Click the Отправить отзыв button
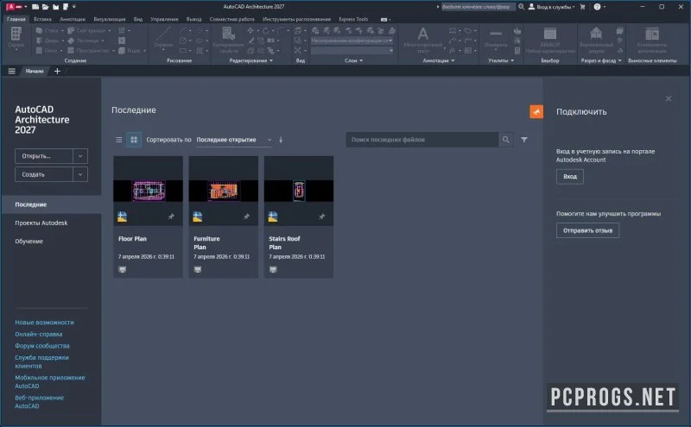Viewport: 691px width, 427px height. pyautogui.click(x=587, y=230)
